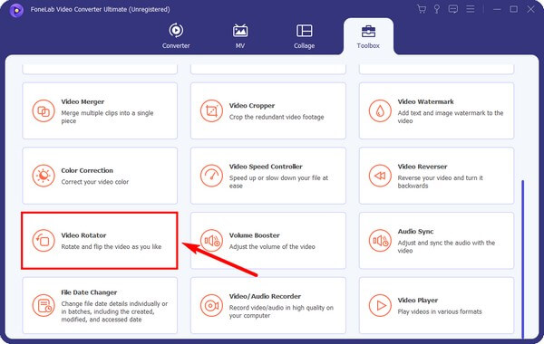Close the FoneLab Video Converter window
This screenshot has width=544, height=344.
coord(530,9)
